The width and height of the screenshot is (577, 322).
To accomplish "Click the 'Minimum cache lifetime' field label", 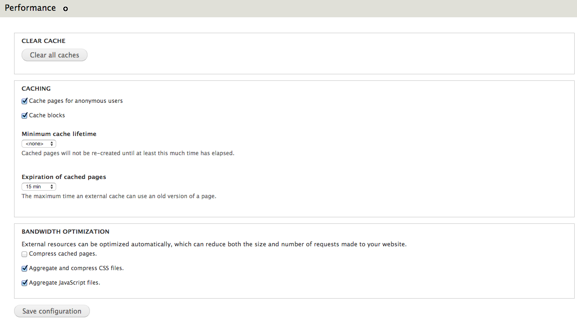I will [59, 134].
